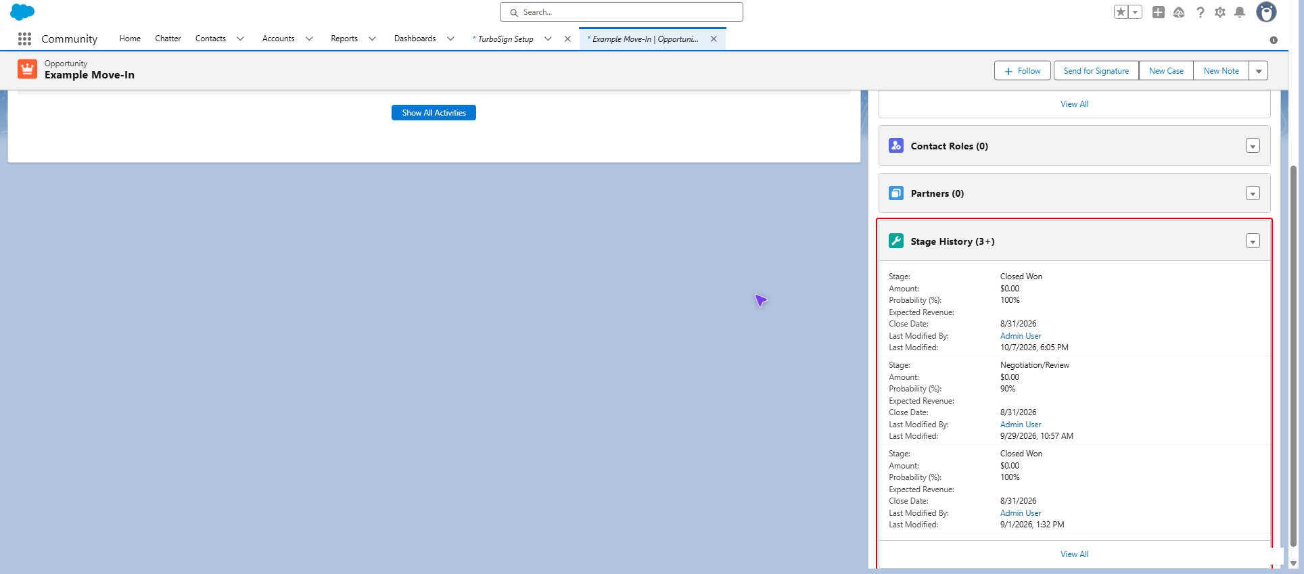
Task: Open the Help question mark icon
Action: click(x=1200, y=12)
